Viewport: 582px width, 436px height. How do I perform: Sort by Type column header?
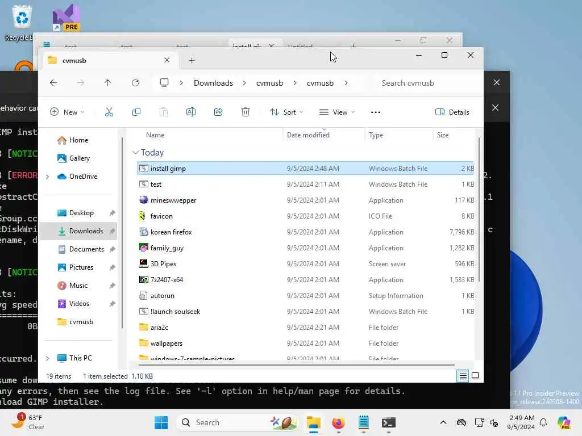[376, 135]
